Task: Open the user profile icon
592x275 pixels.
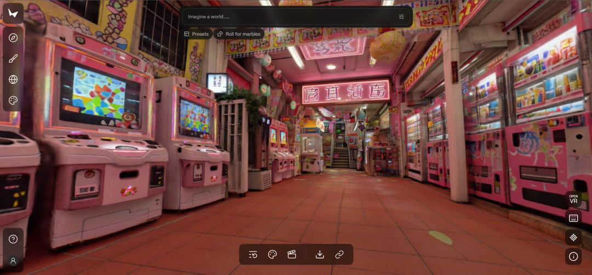Action: coord(13,261)
